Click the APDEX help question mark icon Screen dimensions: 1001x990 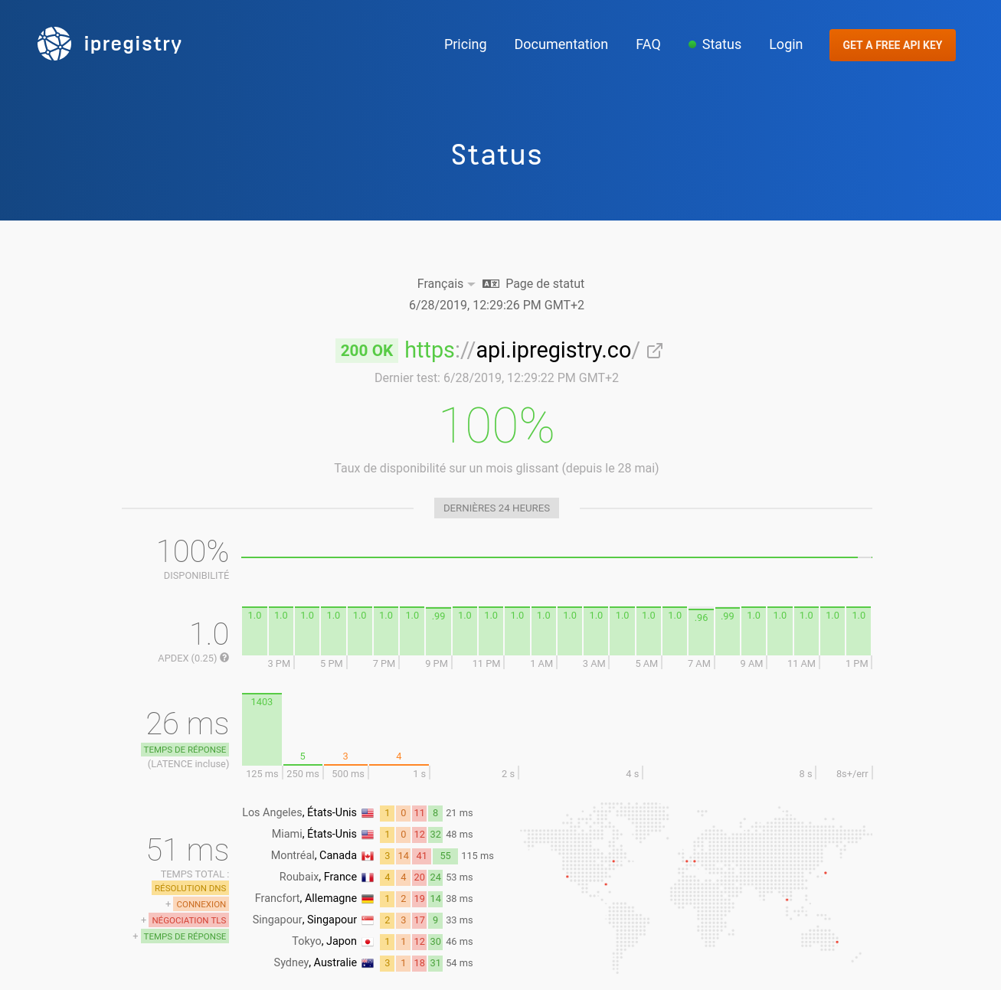point(224,657)
